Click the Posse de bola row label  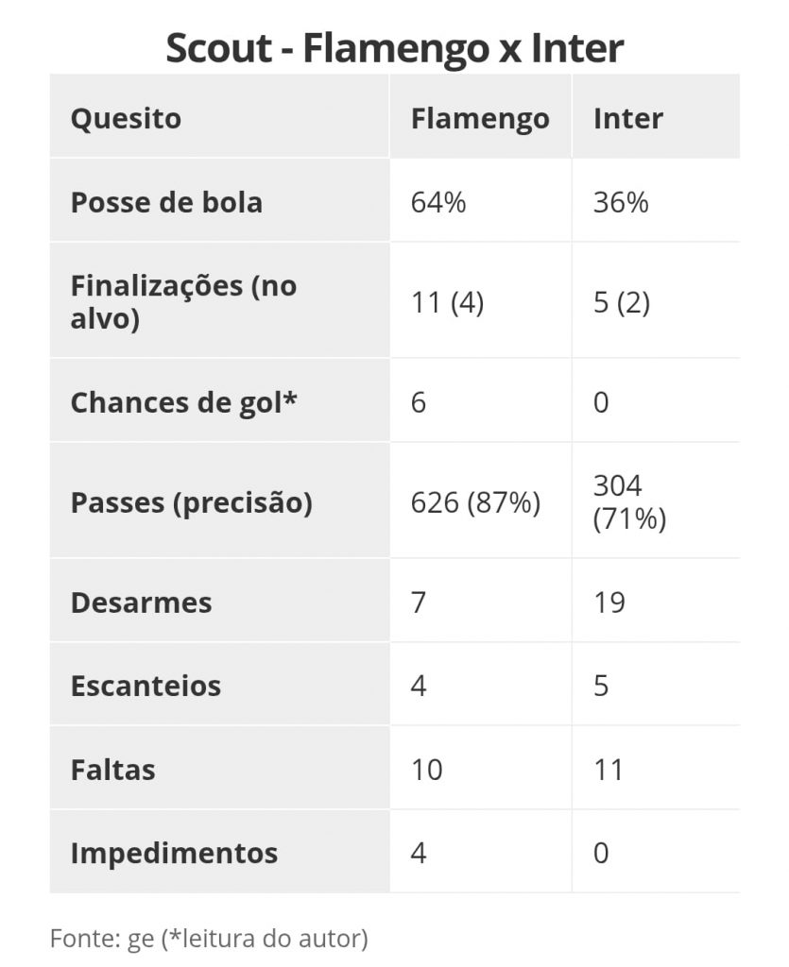click(166, 202)
